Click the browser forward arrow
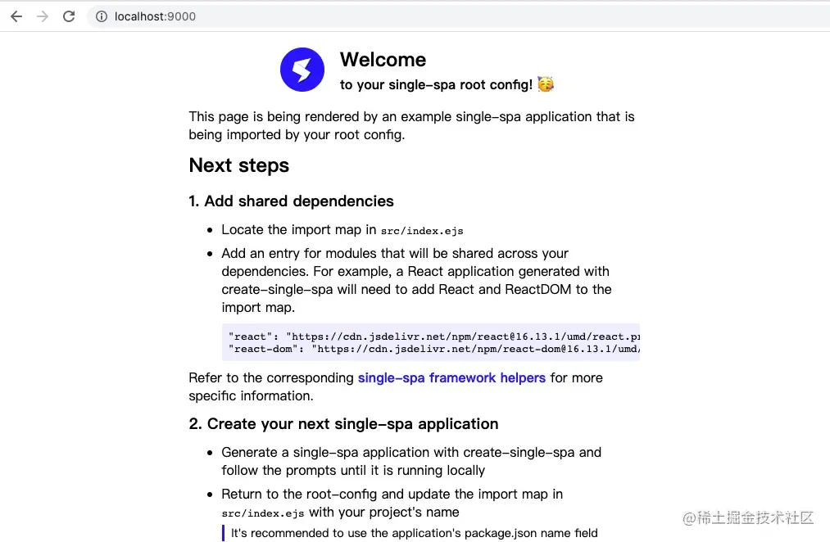 [43, 16]
